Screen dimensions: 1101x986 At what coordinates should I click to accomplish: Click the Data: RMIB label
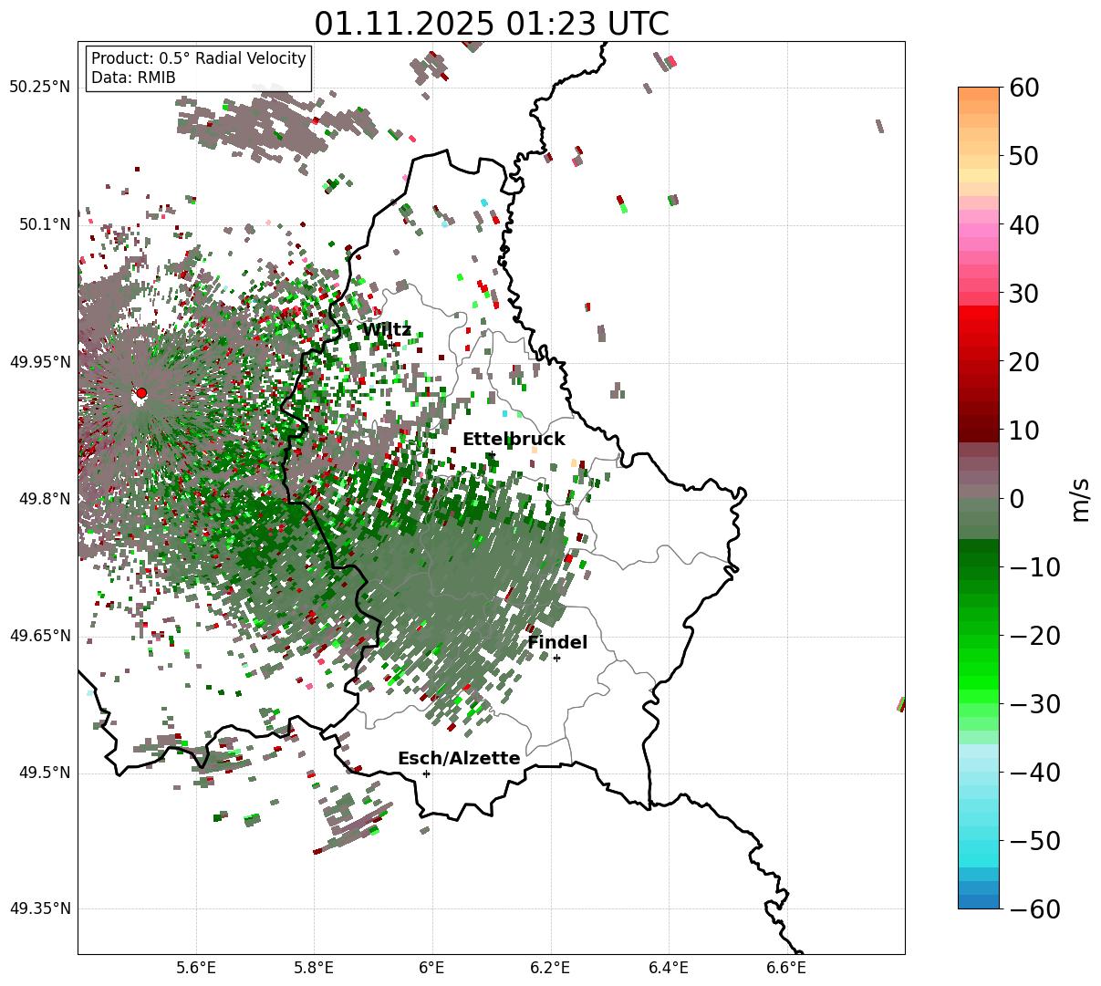[x=133, y=78]
